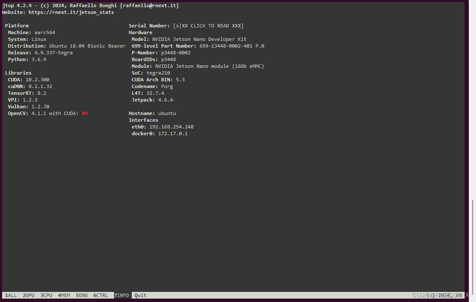476x302 pixels.
Task: Click the Vulkan version 1.2.70
Action: point(40,107)
